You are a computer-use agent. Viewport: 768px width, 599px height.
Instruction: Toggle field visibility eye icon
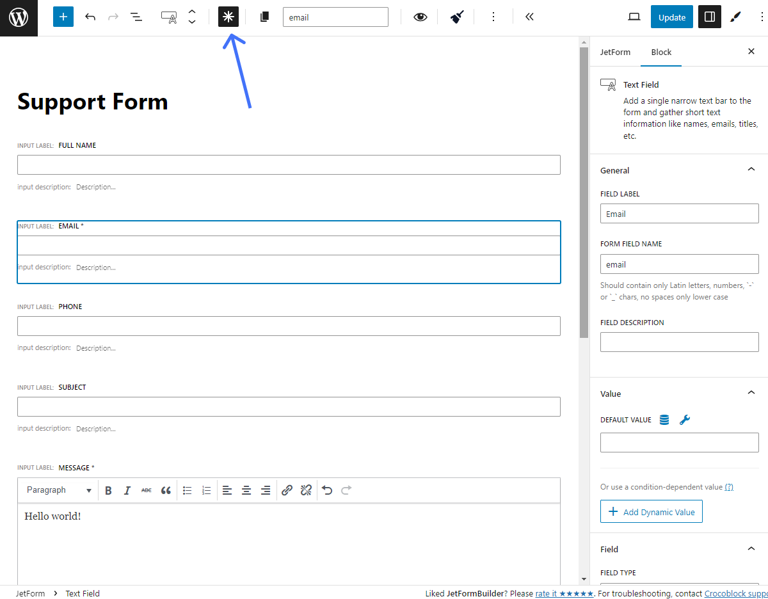tap(420, 17)
